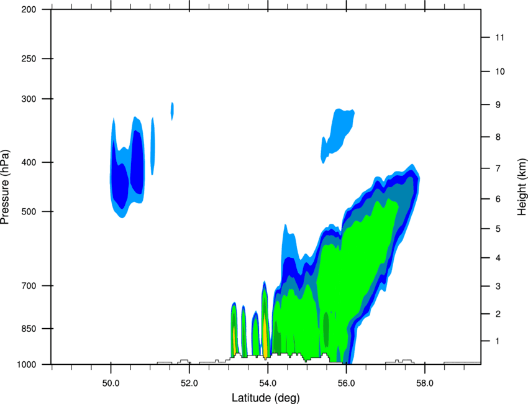The image size is (528, 404).
Task: Click the 'Latitude (deg)' axis title
Action: tap(266, 398)
